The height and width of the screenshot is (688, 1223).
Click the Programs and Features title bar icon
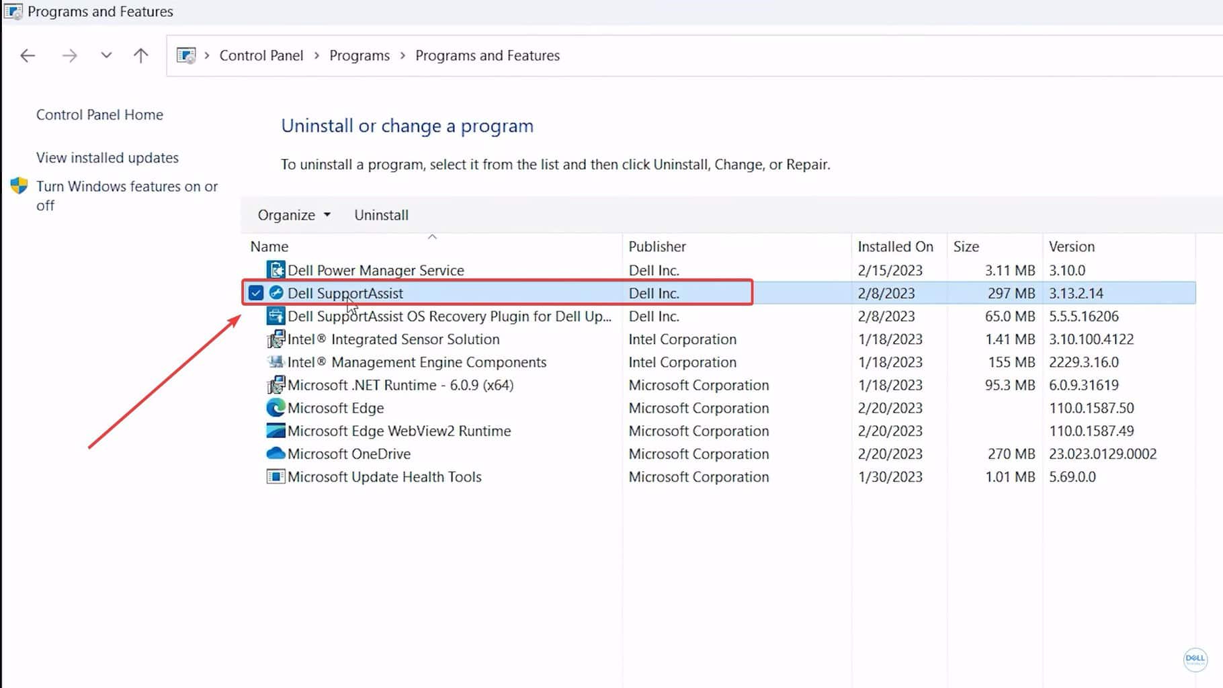[13, 11]
